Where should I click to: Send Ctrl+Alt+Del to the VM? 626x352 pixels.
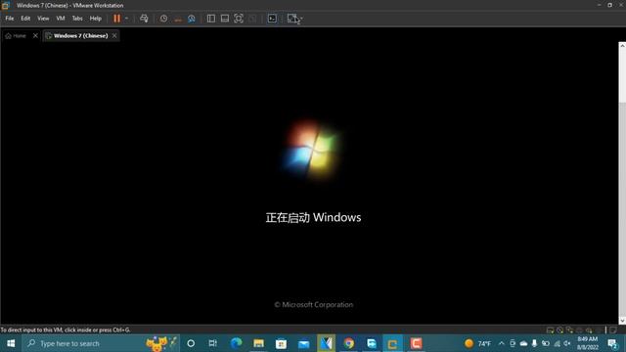coord(144,19)
